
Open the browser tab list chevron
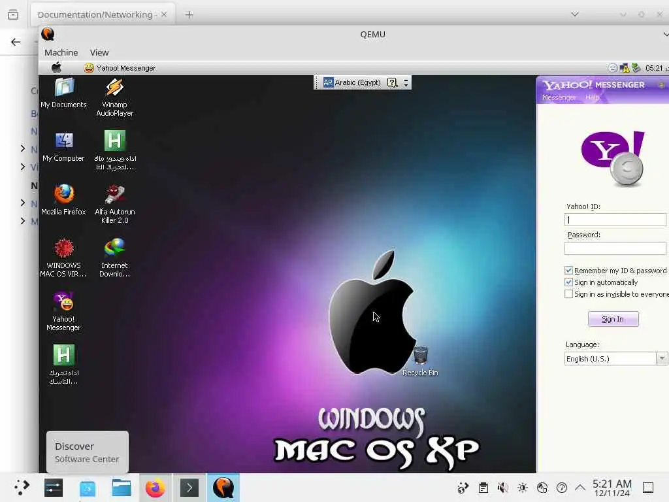(575, 14)
